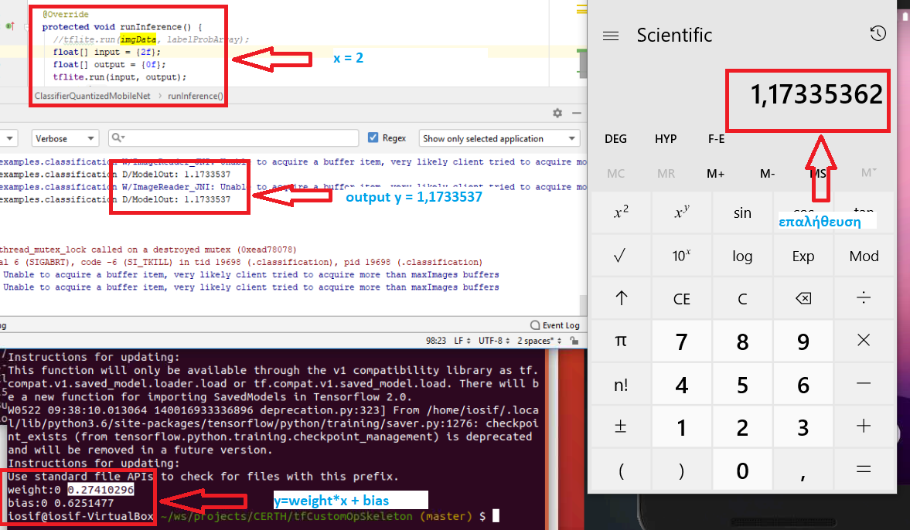Click the M+ memory add button
The image size is (910, 530).
[716, 173]
